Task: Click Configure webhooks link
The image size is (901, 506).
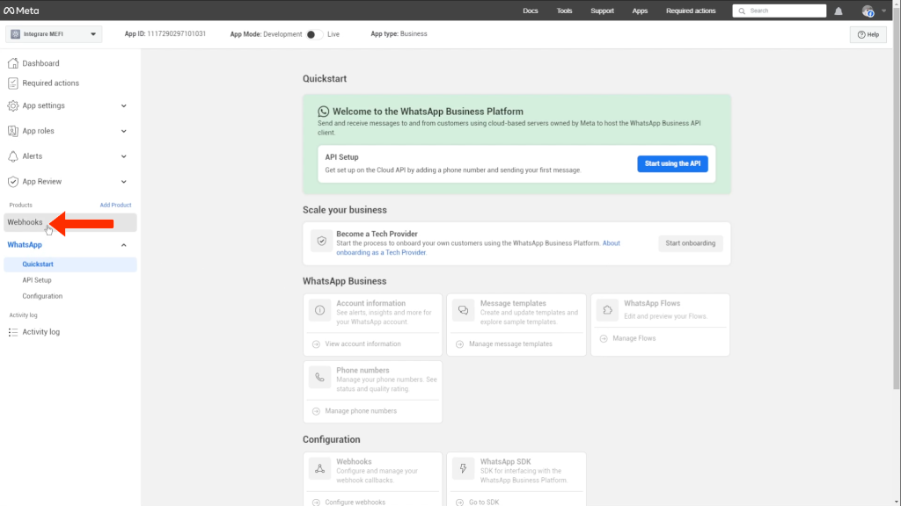Action: 355,502
